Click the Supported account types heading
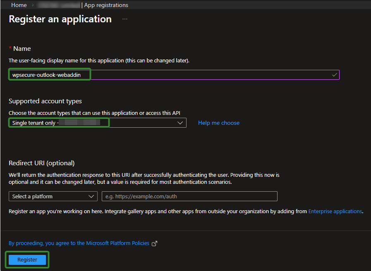The width and height of the screenshot is (371, 271). coord(45,101)
